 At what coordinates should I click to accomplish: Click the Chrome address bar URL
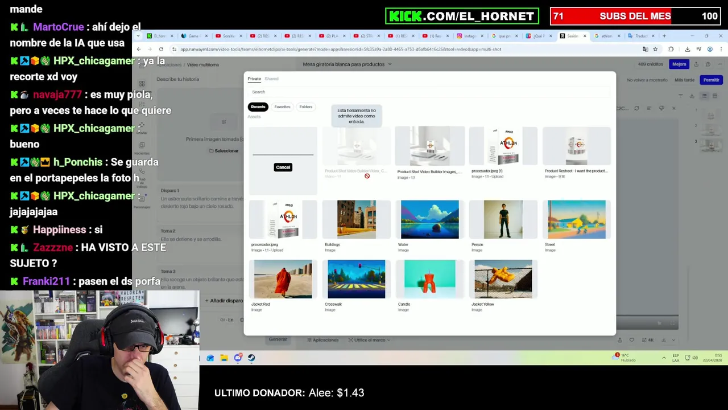click(341, 50)
